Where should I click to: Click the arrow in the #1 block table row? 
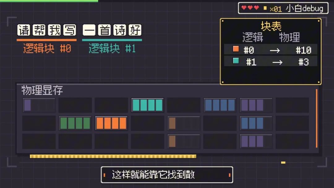click(x=277, y=62)
